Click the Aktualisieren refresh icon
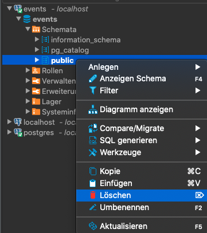Screen dimensions: 207x233 (93, 226)
